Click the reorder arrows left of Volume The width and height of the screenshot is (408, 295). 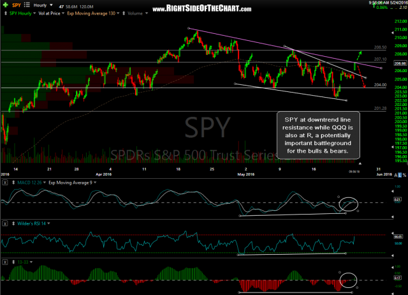tap(124, 13)
